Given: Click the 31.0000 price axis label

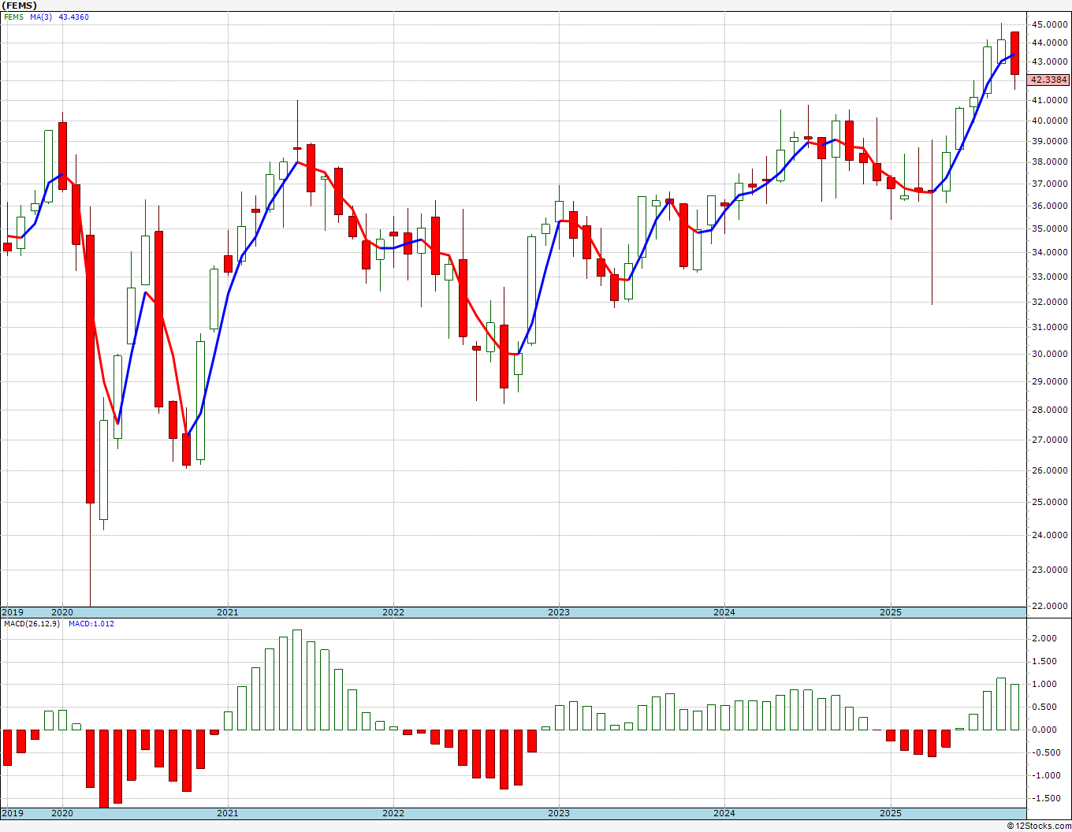Looking at the screenshot, I should 1049,327.
